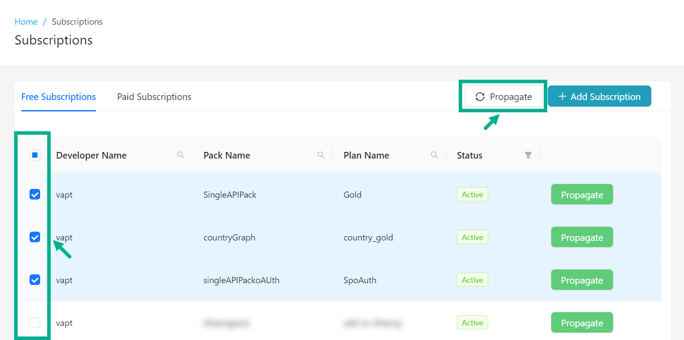Select the Free Subscriptions tab

click(x=58, y=97)
